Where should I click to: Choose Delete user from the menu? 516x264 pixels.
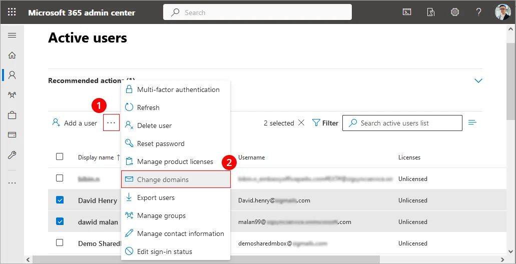pos(176,125)
